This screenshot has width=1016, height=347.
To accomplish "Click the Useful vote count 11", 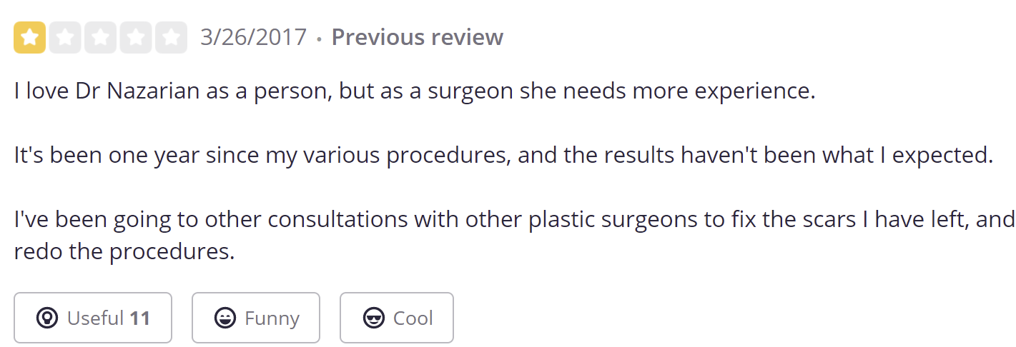I will (x=140, y=318).
